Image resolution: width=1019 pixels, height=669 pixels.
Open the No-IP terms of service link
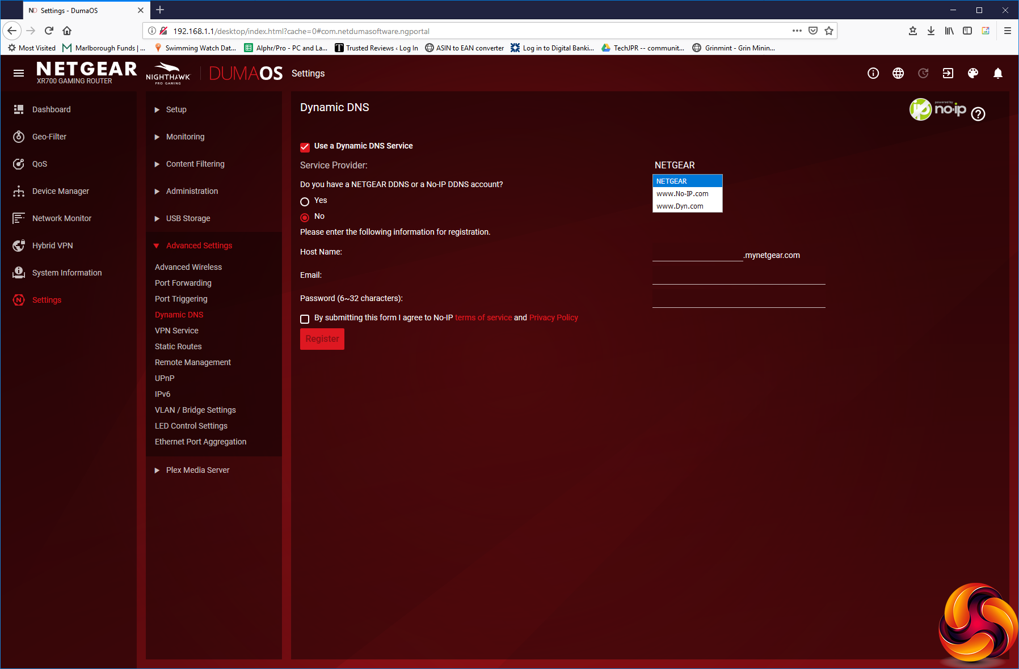pos(483,317)
